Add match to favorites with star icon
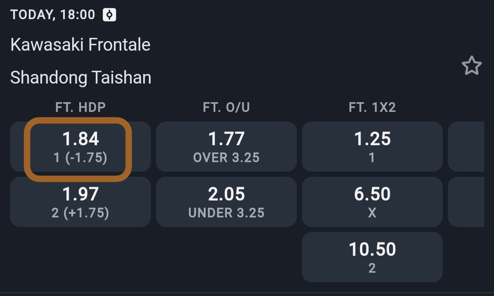The width and height of the screenshot is (494, 296). (x=472, y=66)
